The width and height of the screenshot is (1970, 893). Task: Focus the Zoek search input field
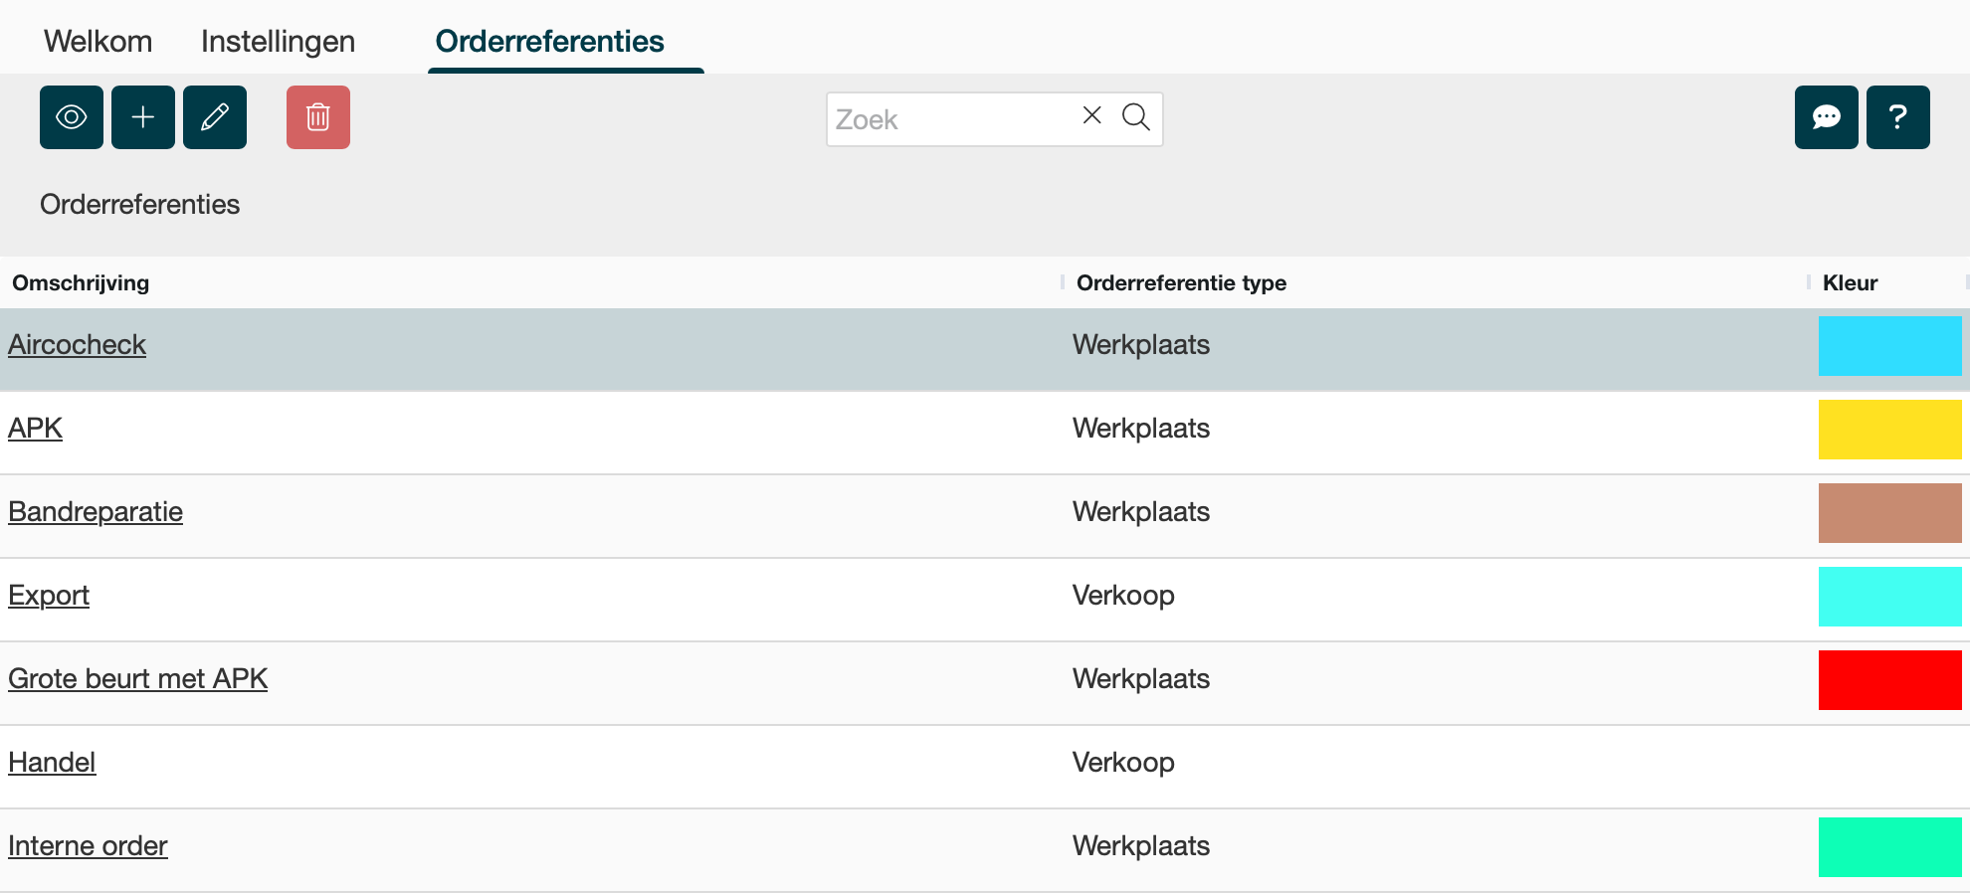point(950,119)
